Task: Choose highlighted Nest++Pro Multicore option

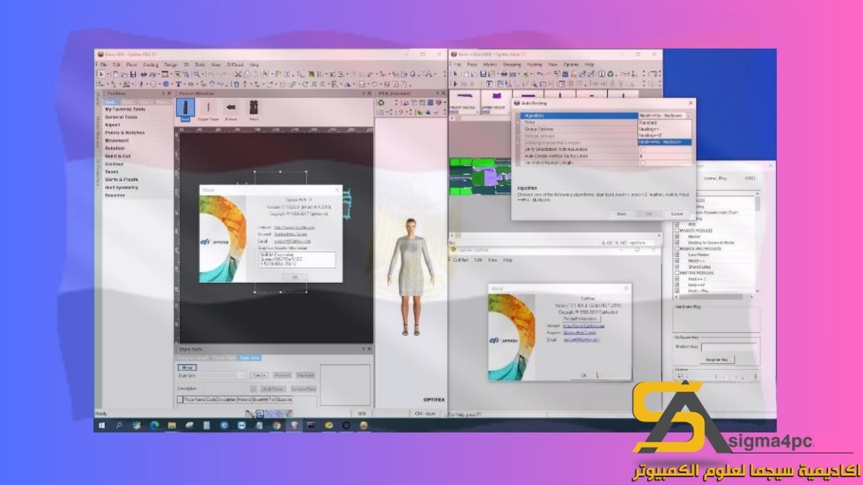Action: [x=664, y=142]
